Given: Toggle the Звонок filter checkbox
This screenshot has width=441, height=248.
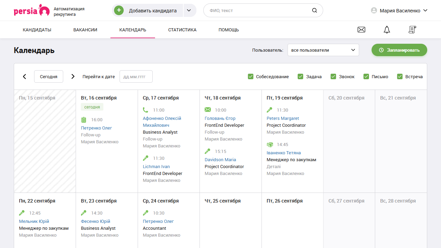Looking at the screenshot, I should (334, 76).
